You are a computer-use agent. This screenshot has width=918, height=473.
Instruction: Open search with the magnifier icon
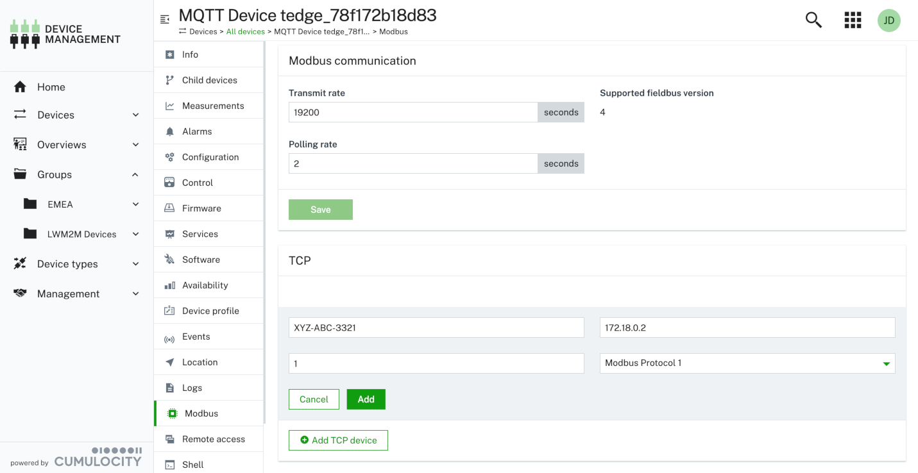coord(813,20)
